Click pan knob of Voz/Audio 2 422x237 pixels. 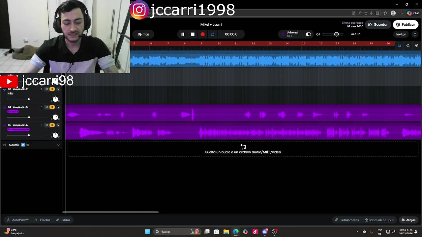click(x=55, y=99)
